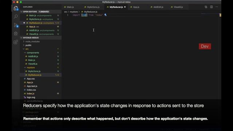Open the Explorer view in activity bar
Screen dimensions: 233x131
pos(16,8)
